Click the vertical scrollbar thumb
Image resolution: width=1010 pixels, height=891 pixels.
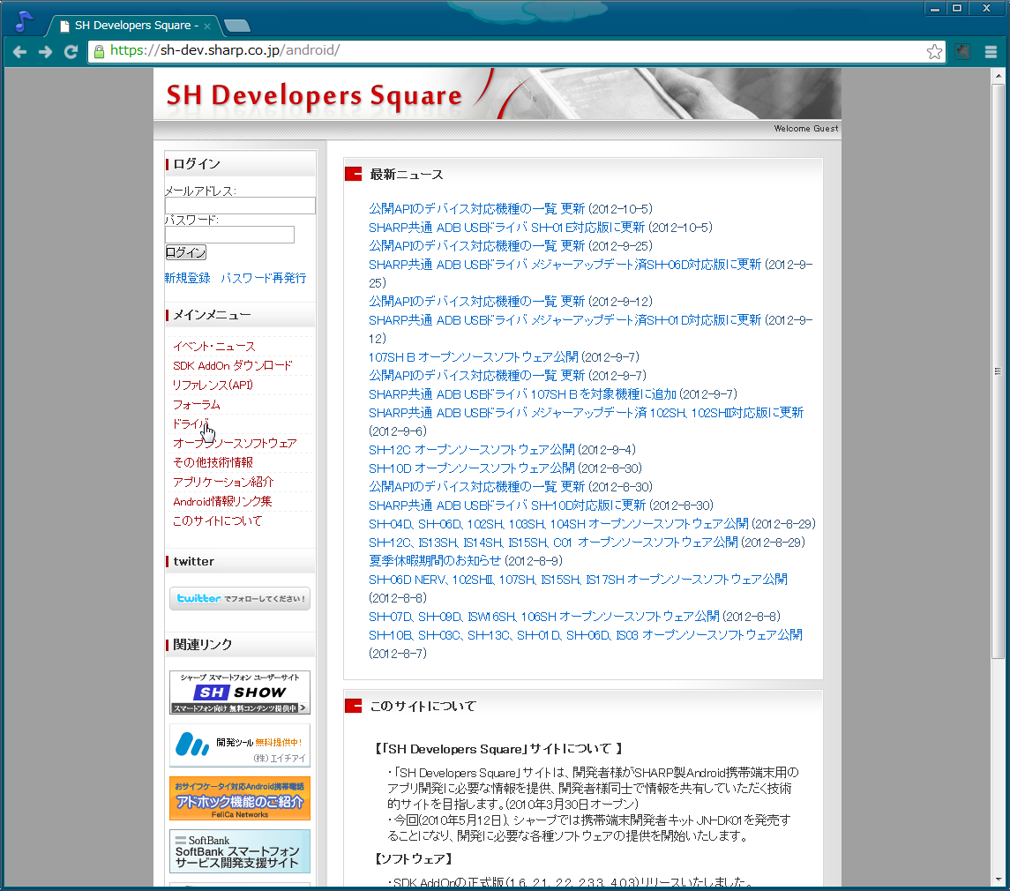998,371
